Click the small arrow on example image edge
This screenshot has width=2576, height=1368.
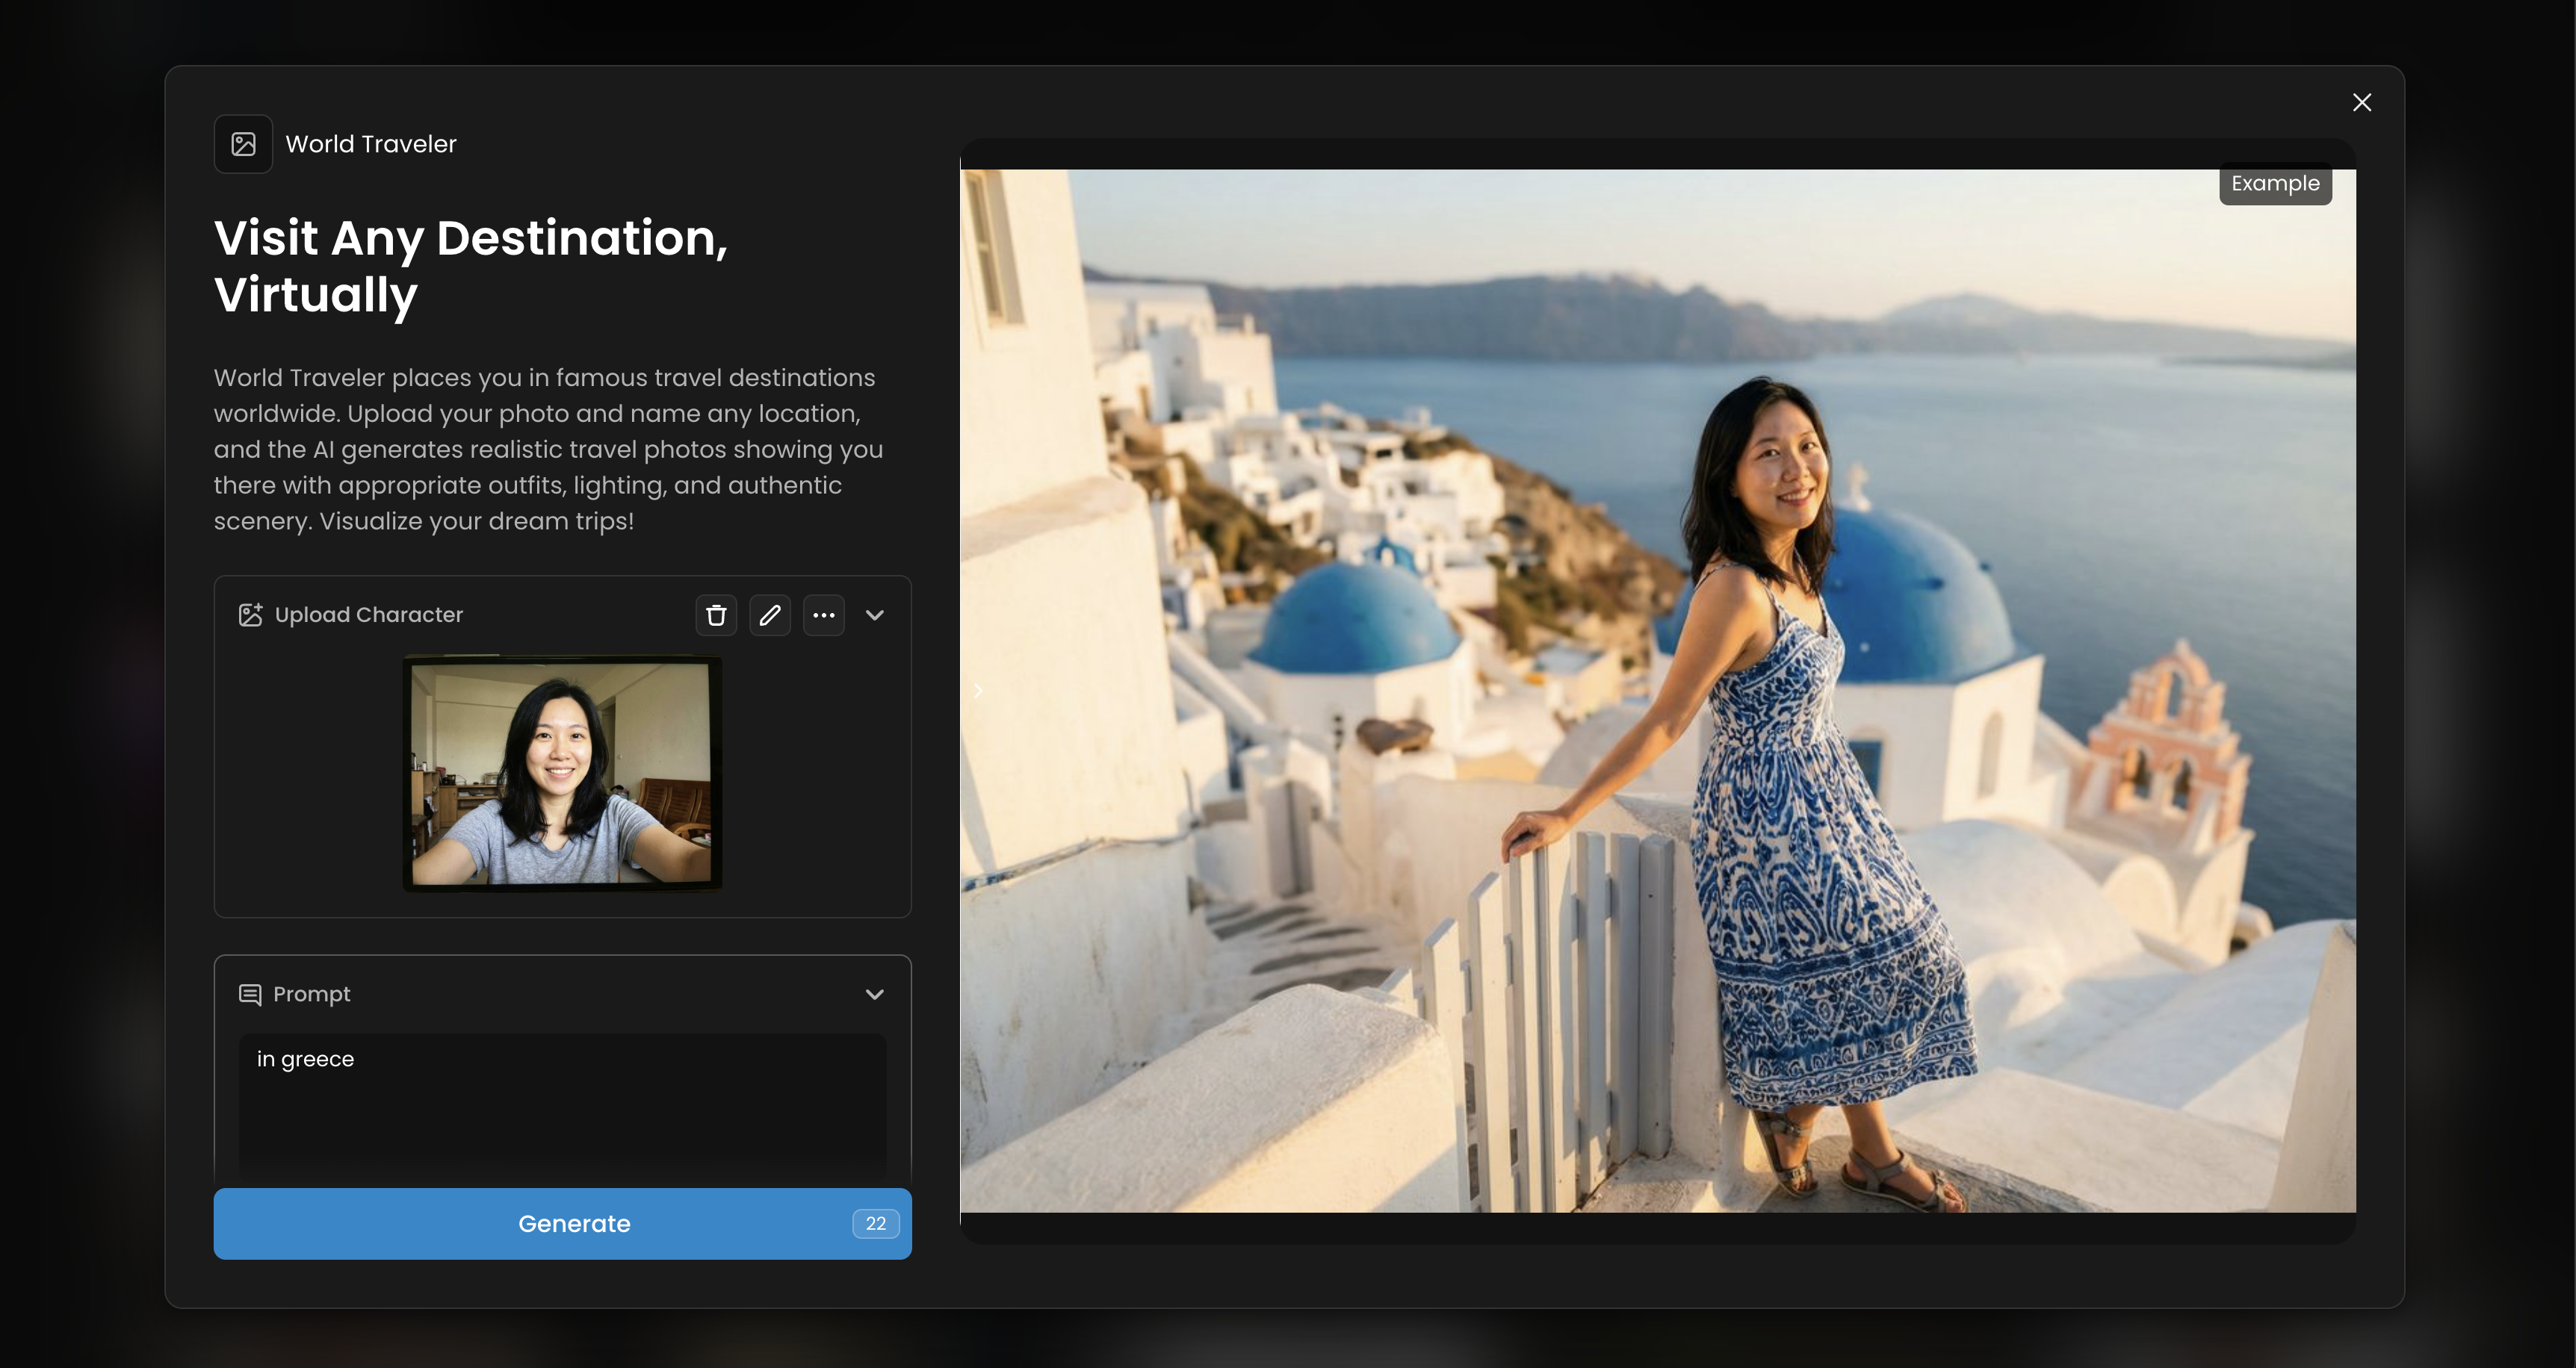pos(978,691)
